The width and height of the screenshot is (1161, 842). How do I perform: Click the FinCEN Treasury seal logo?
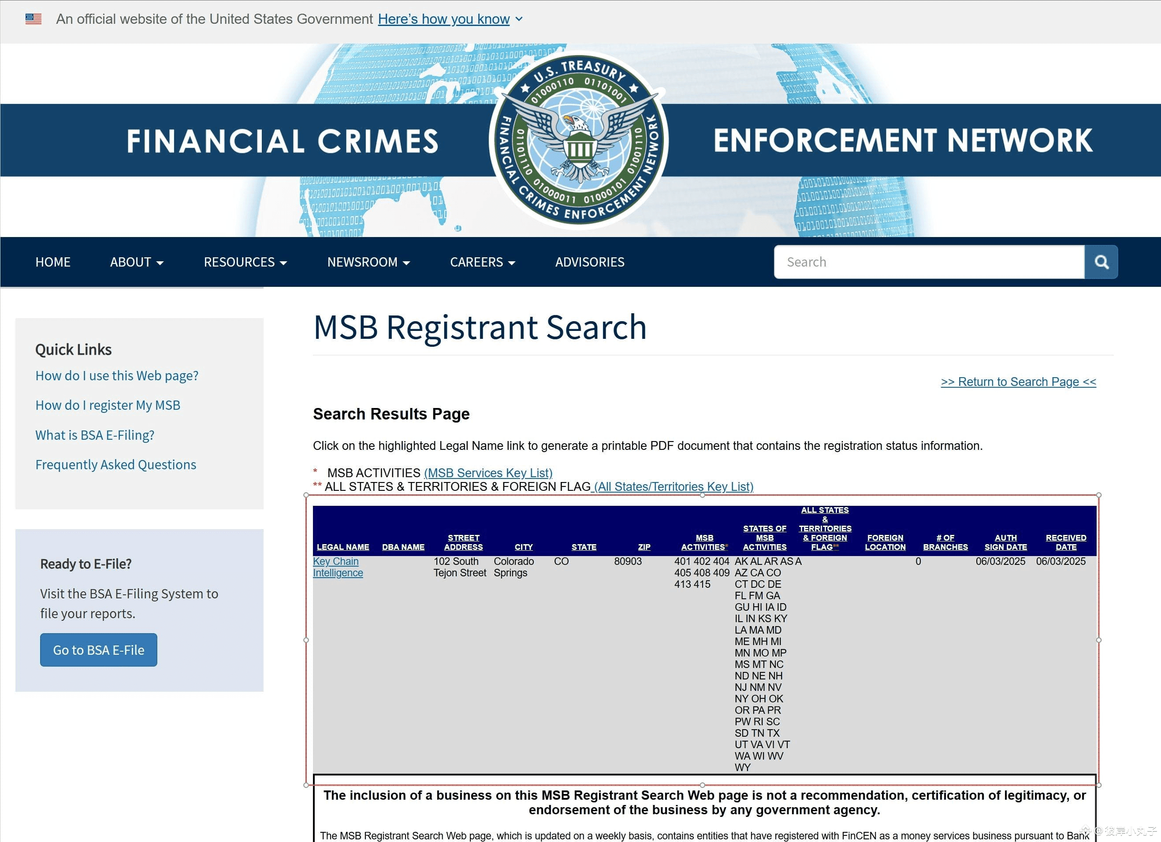[578, 140]
